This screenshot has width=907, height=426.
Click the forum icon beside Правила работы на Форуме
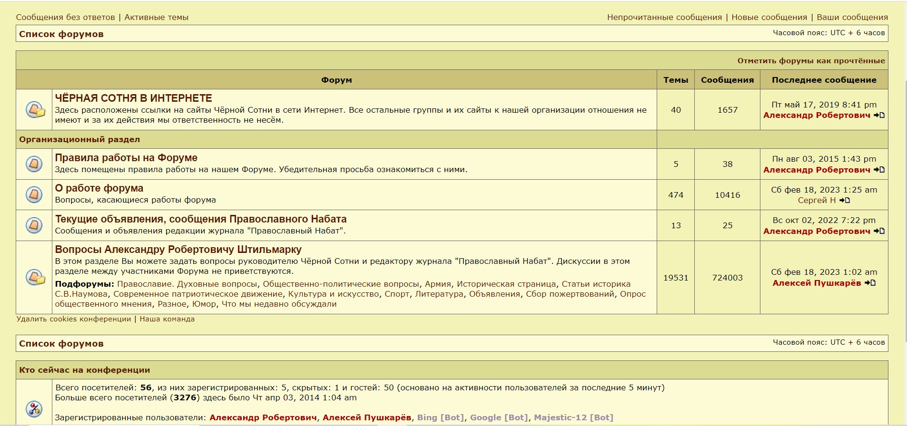(34, 164)
